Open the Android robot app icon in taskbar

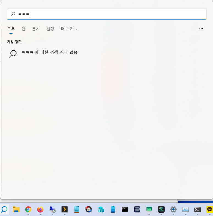pyautogui.click(x=149, y=209)
